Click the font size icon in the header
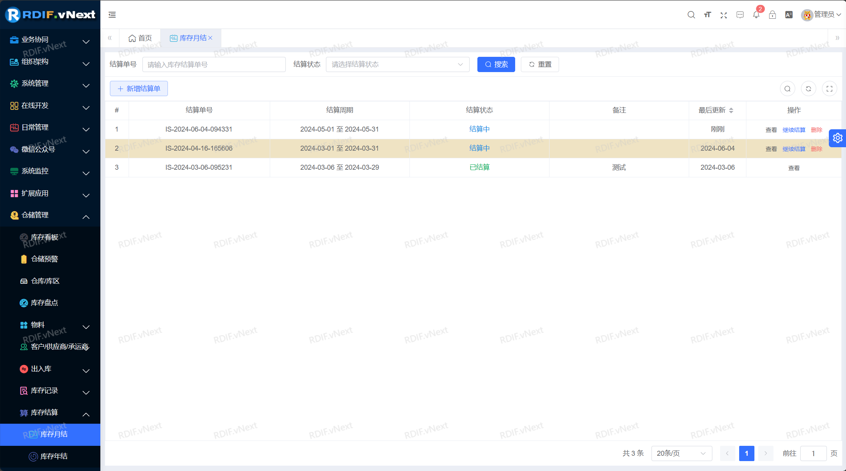This screenshot has height=471, width=846. pos(707,15)
